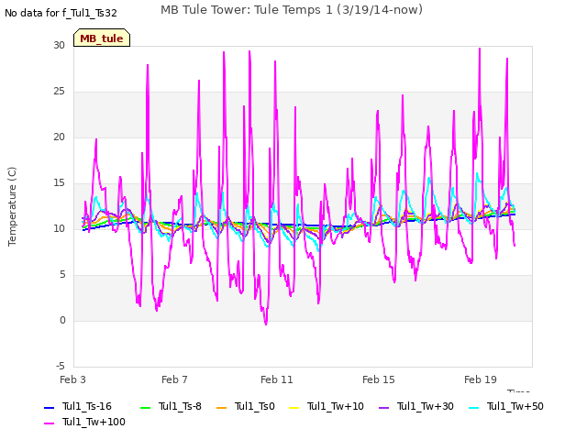The width and height of the screenshot is (587, 440).
Task: Click the blue Tul1_Ts-16 legend color line
Action: click(49, 407)
